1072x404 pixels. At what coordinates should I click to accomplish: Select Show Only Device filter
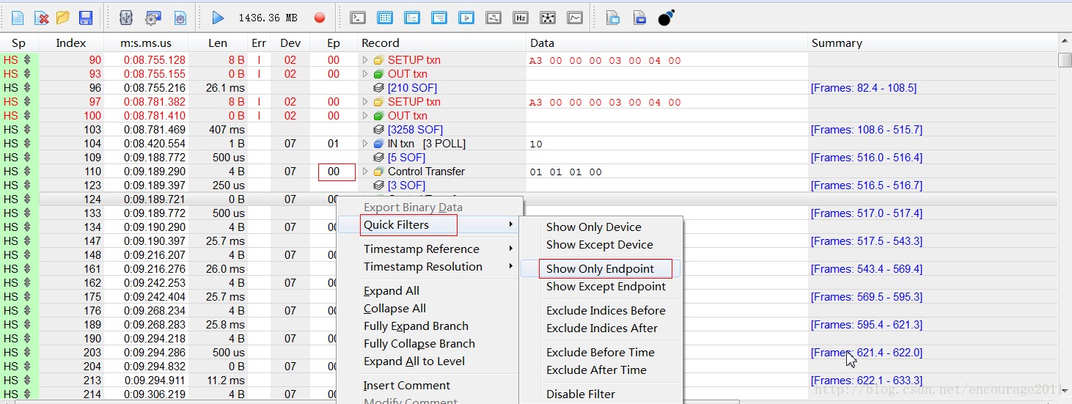pyautogui.click(x=601, y=227)
